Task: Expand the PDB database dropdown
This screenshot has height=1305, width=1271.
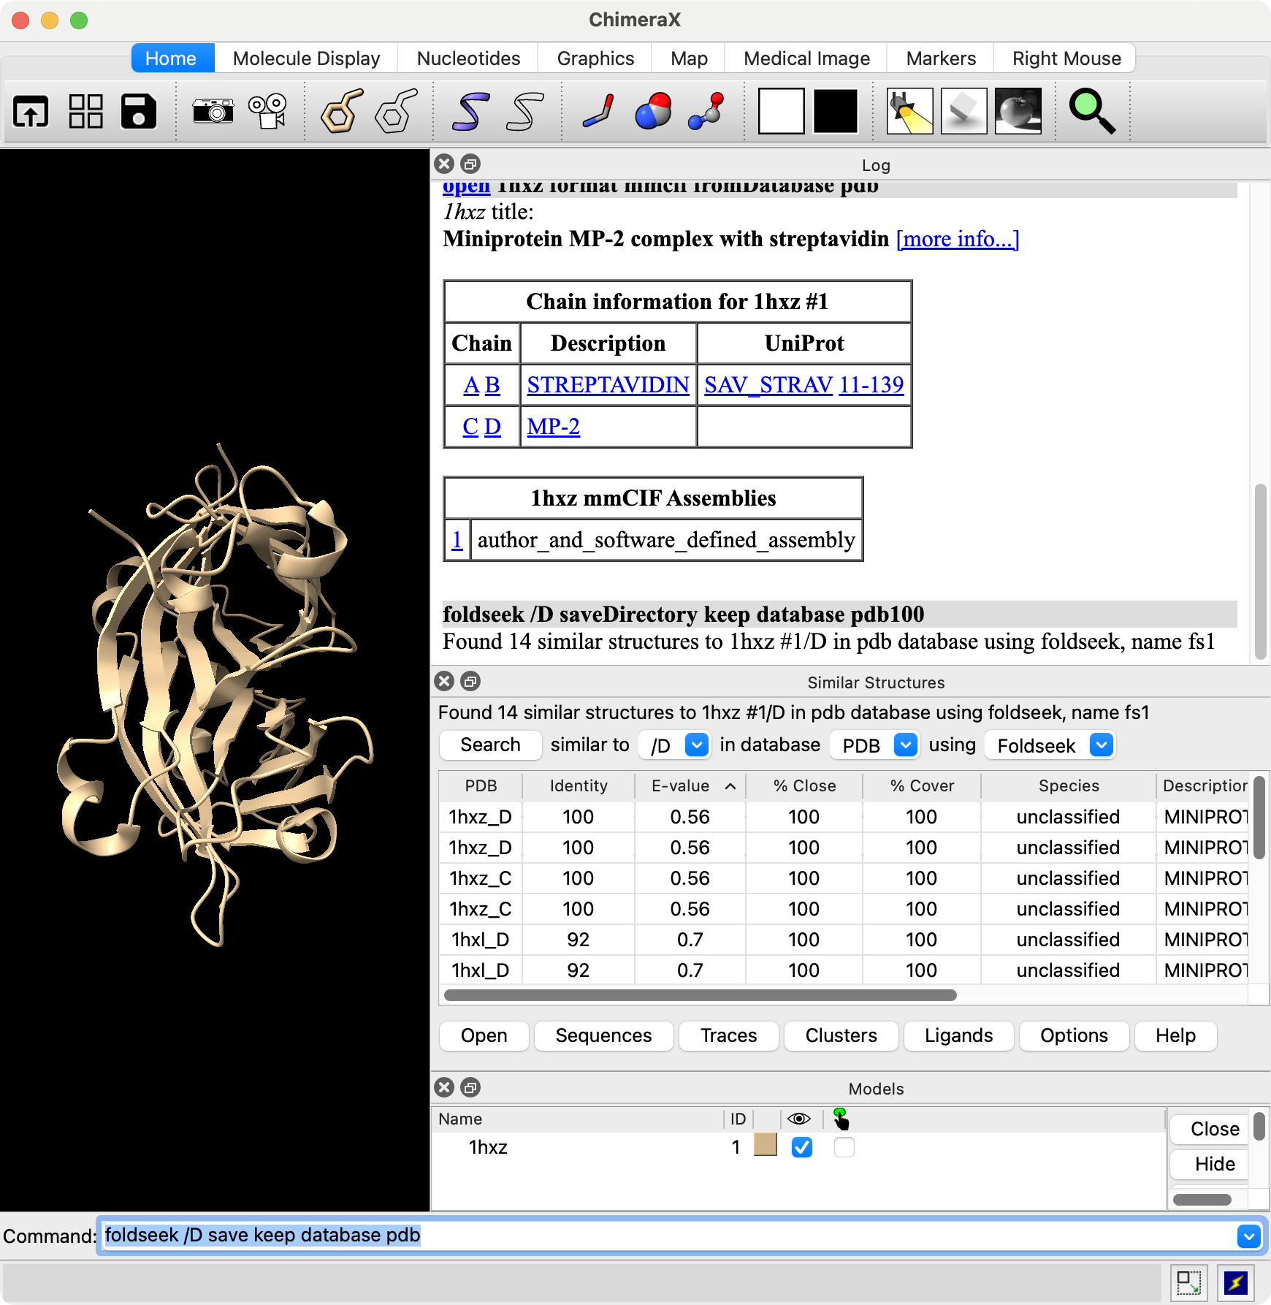Action: point(875,745)
